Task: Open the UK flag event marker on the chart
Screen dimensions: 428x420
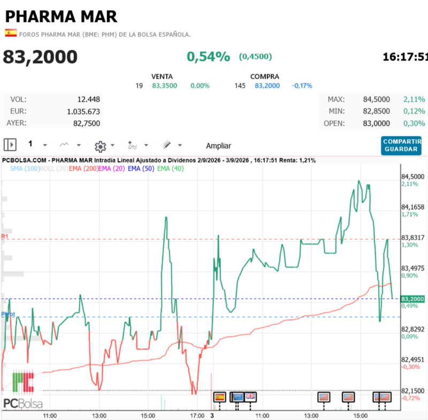Action: [250, 397]
